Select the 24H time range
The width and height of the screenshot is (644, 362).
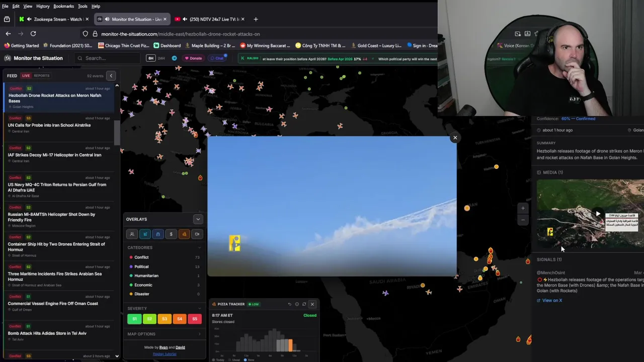pos(161,58)
